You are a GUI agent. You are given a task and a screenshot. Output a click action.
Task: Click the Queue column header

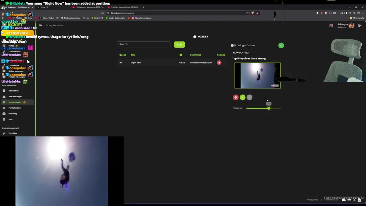(123, 55)
